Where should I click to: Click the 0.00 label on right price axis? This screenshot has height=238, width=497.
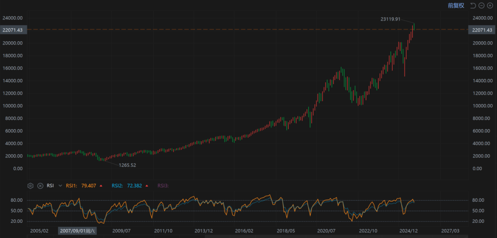477,169
